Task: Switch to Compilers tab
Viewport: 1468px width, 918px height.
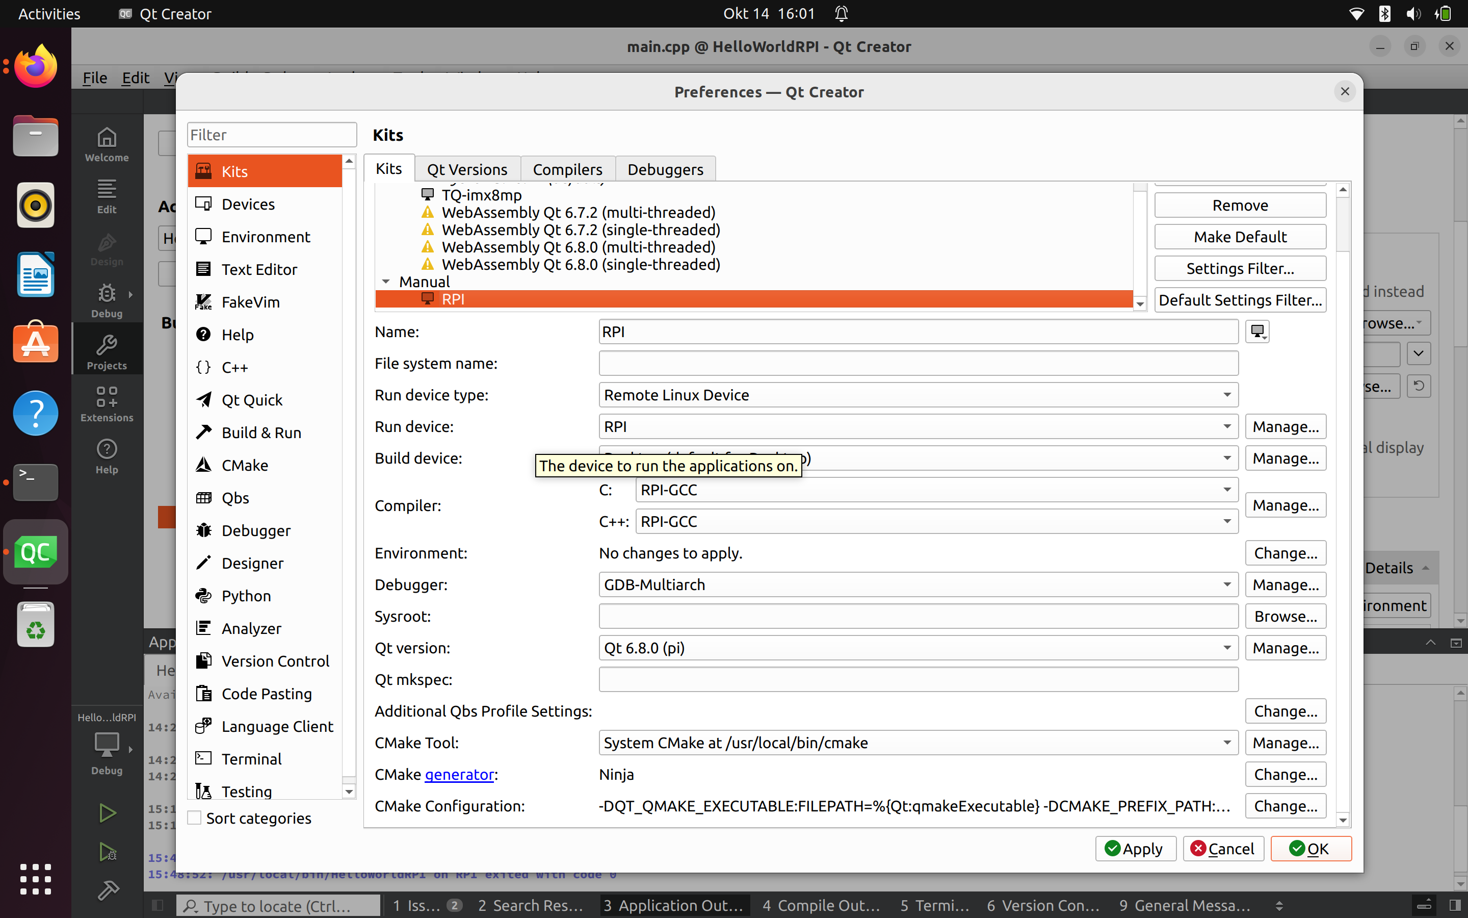Action: (567, 169)
